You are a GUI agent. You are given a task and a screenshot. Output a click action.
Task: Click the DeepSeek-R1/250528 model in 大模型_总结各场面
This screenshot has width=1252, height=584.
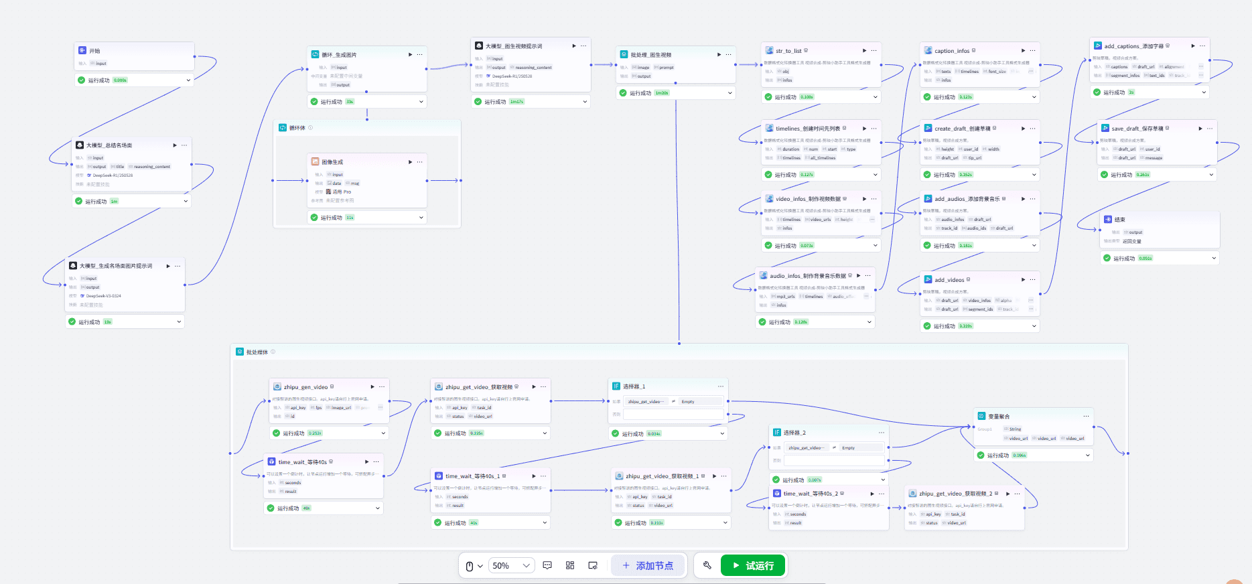(113, 175)
